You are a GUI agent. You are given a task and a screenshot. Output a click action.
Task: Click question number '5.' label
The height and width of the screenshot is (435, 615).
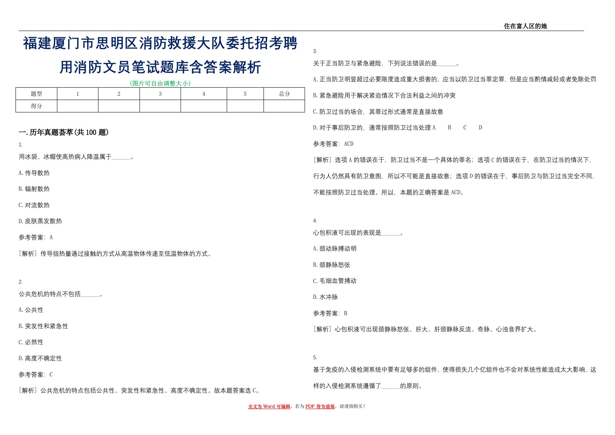pos(315,357)
